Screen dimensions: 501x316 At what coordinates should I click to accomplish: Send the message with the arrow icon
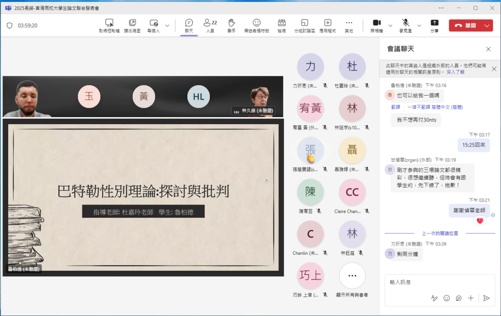pyautogui.click(x=486, y=298)
